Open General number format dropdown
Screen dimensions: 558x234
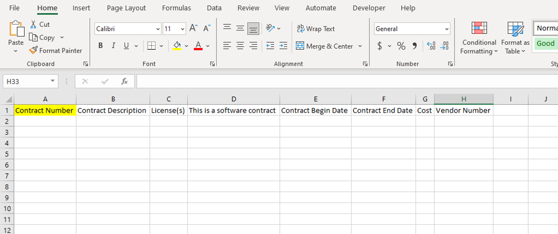point(446,29)
